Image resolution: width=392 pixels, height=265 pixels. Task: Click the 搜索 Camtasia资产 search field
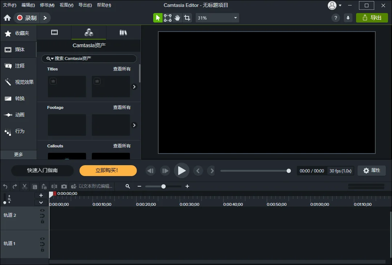click(x=89, y=58)
